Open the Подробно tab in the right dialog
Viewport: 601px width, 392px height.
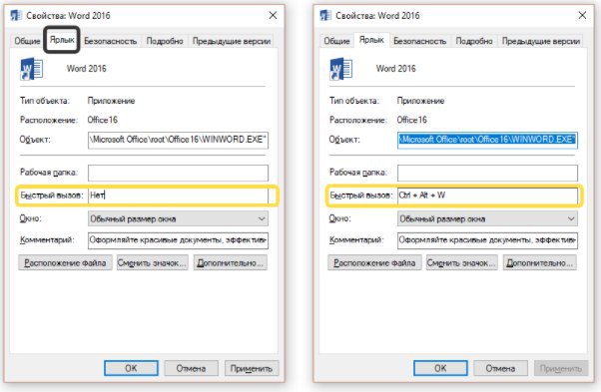click(x=474, y=41)
